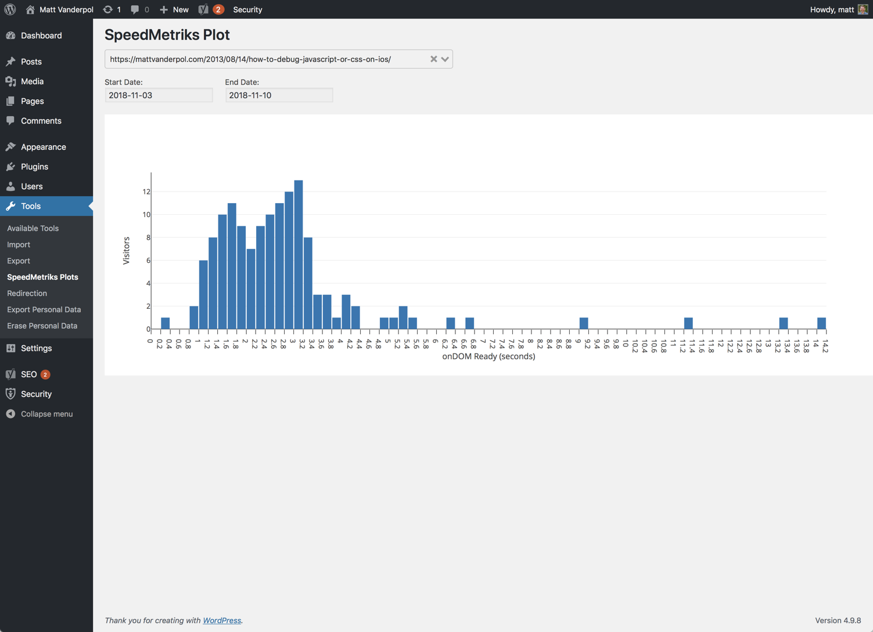
Task: Click the Users person icon
Action: [10, 186]
